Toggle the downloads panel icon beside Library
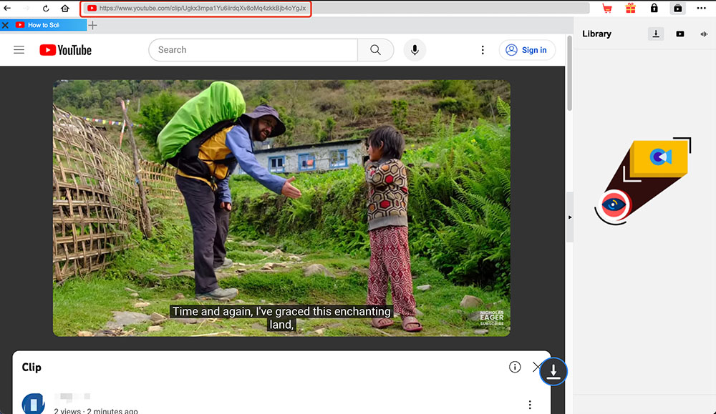The height and width of the screenshot is (414, 716). pyautogui.click(x=656, y=34)
